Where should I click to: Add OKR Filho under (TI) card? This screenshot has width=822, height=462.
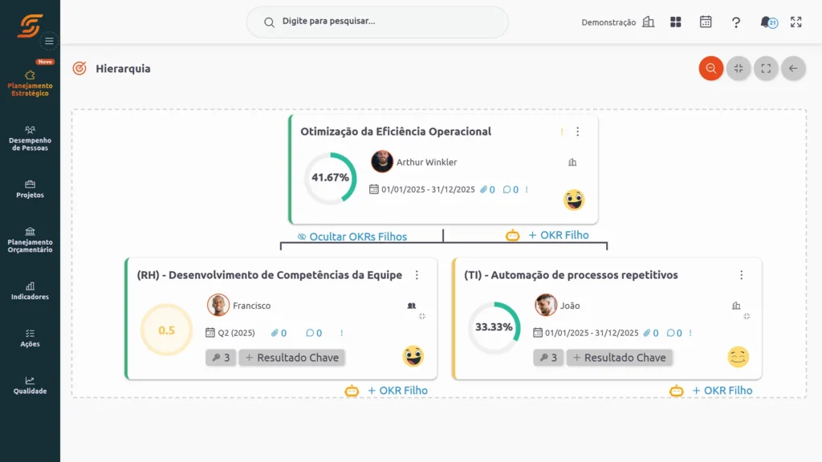coord(722,391)
